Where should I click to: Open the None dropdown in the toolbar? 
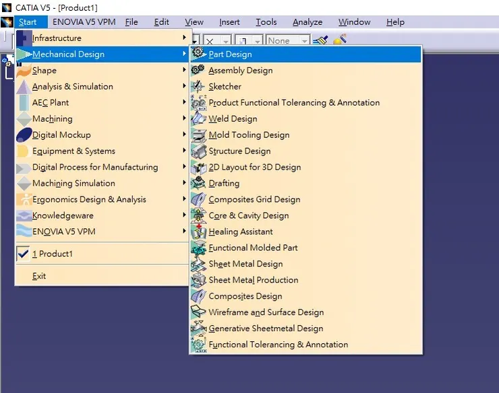tap(305, 40)
